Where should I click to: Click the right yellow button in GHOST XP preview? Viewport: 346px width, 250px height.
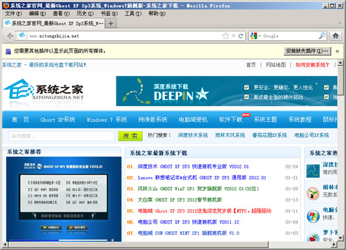coord(77,227)
